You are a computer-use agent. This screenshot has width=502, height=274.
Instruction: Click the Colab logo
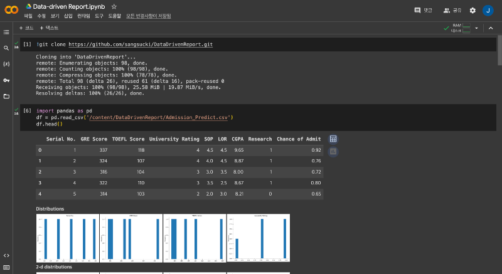click(x=11, y=10)
